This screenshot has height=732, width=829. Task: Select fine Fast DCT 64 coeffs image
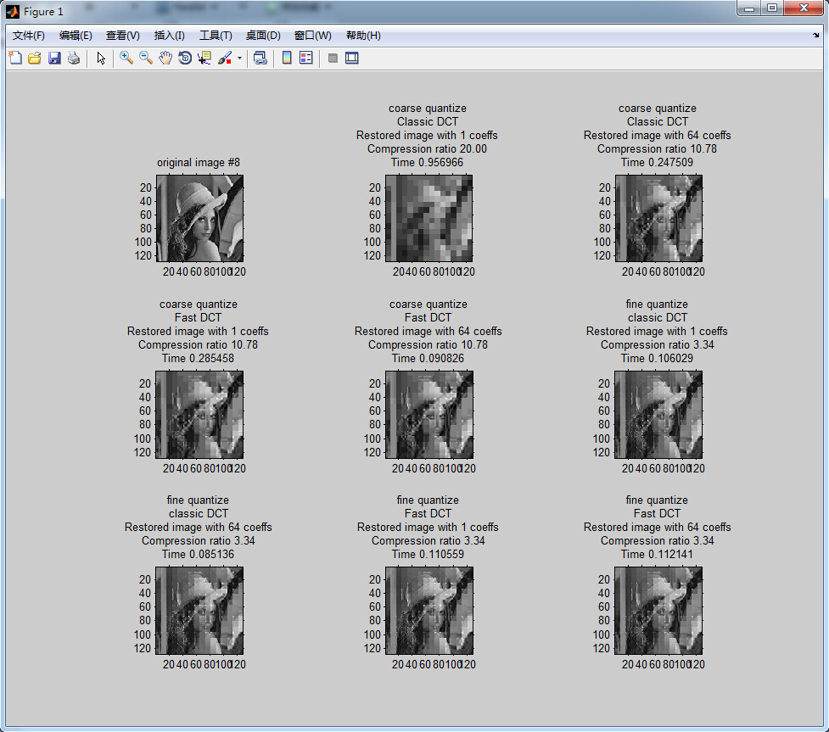pos(658,611)
